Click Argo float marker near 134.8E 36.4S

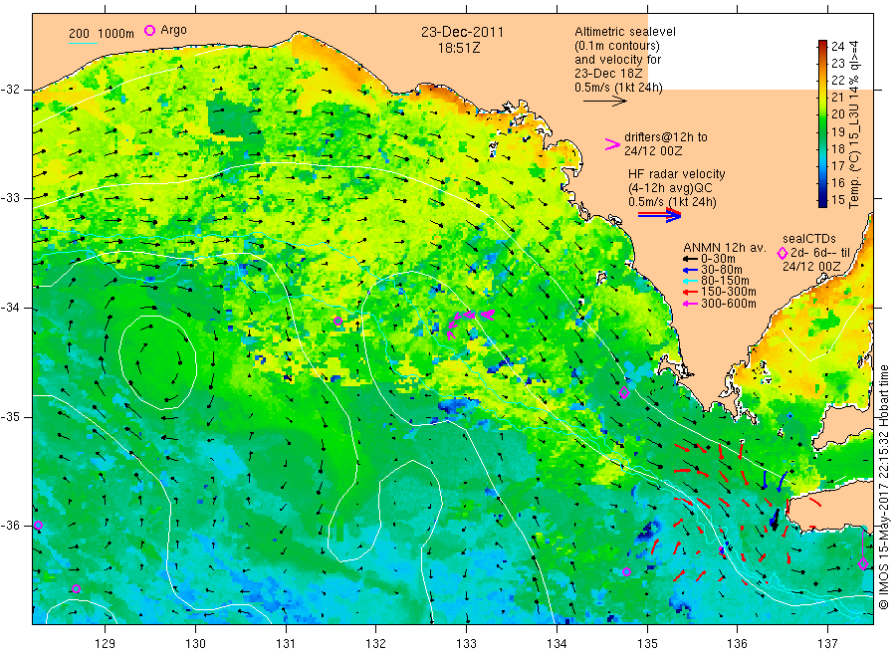click(627, 571)
